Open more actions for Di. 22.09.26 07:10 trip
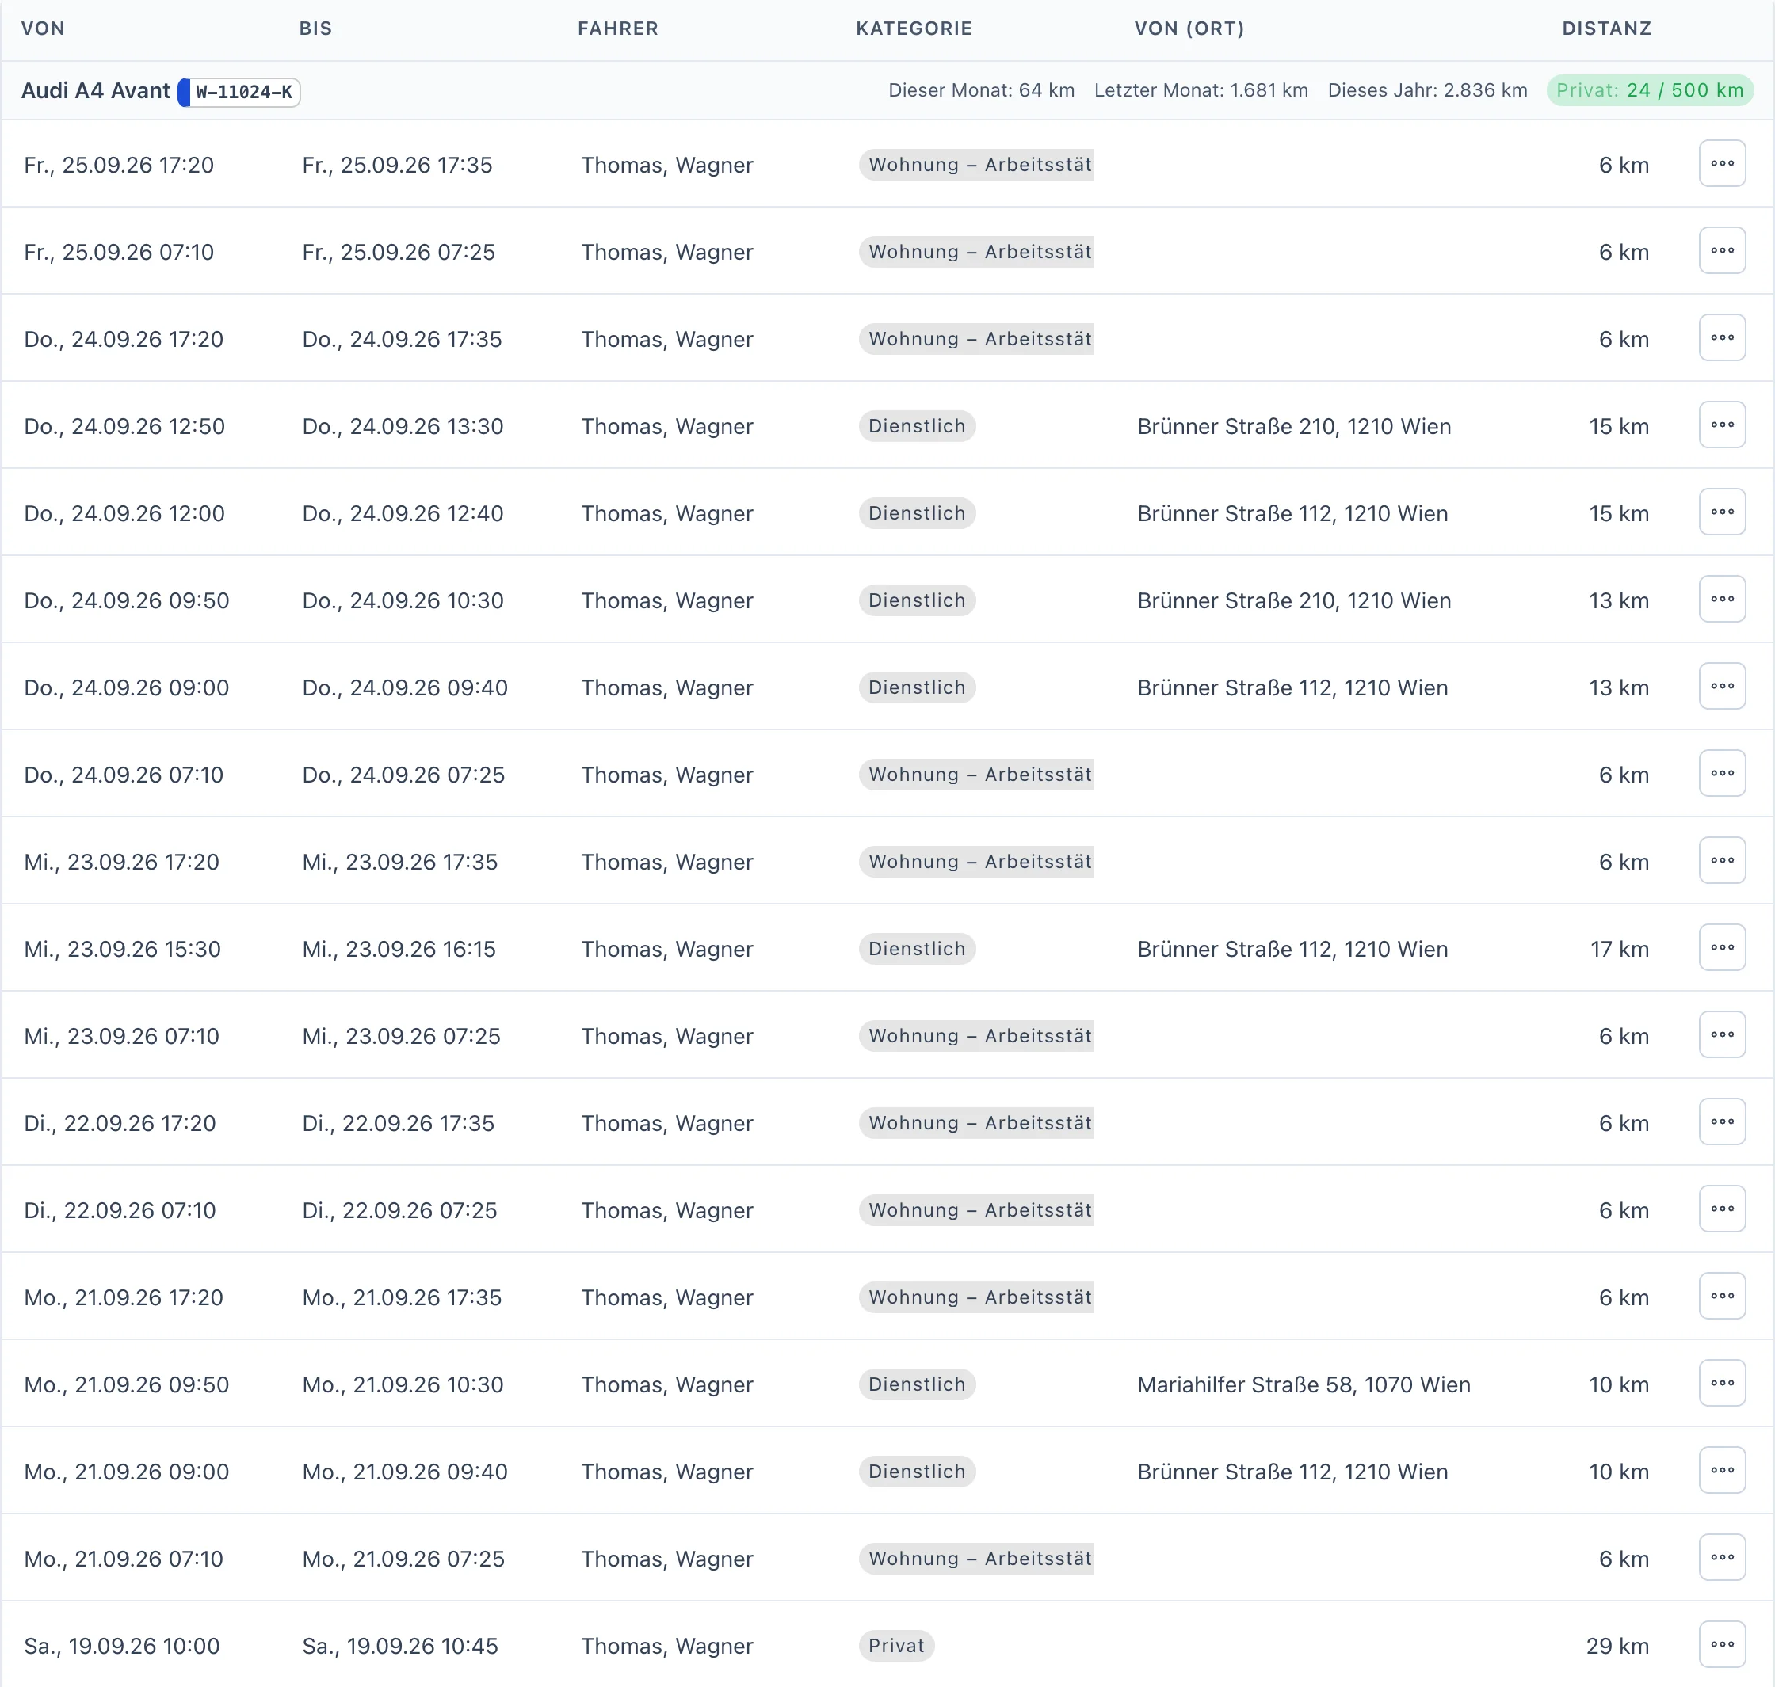This screenshot has width=1775, height=1687. (x=1722, y=1209)
